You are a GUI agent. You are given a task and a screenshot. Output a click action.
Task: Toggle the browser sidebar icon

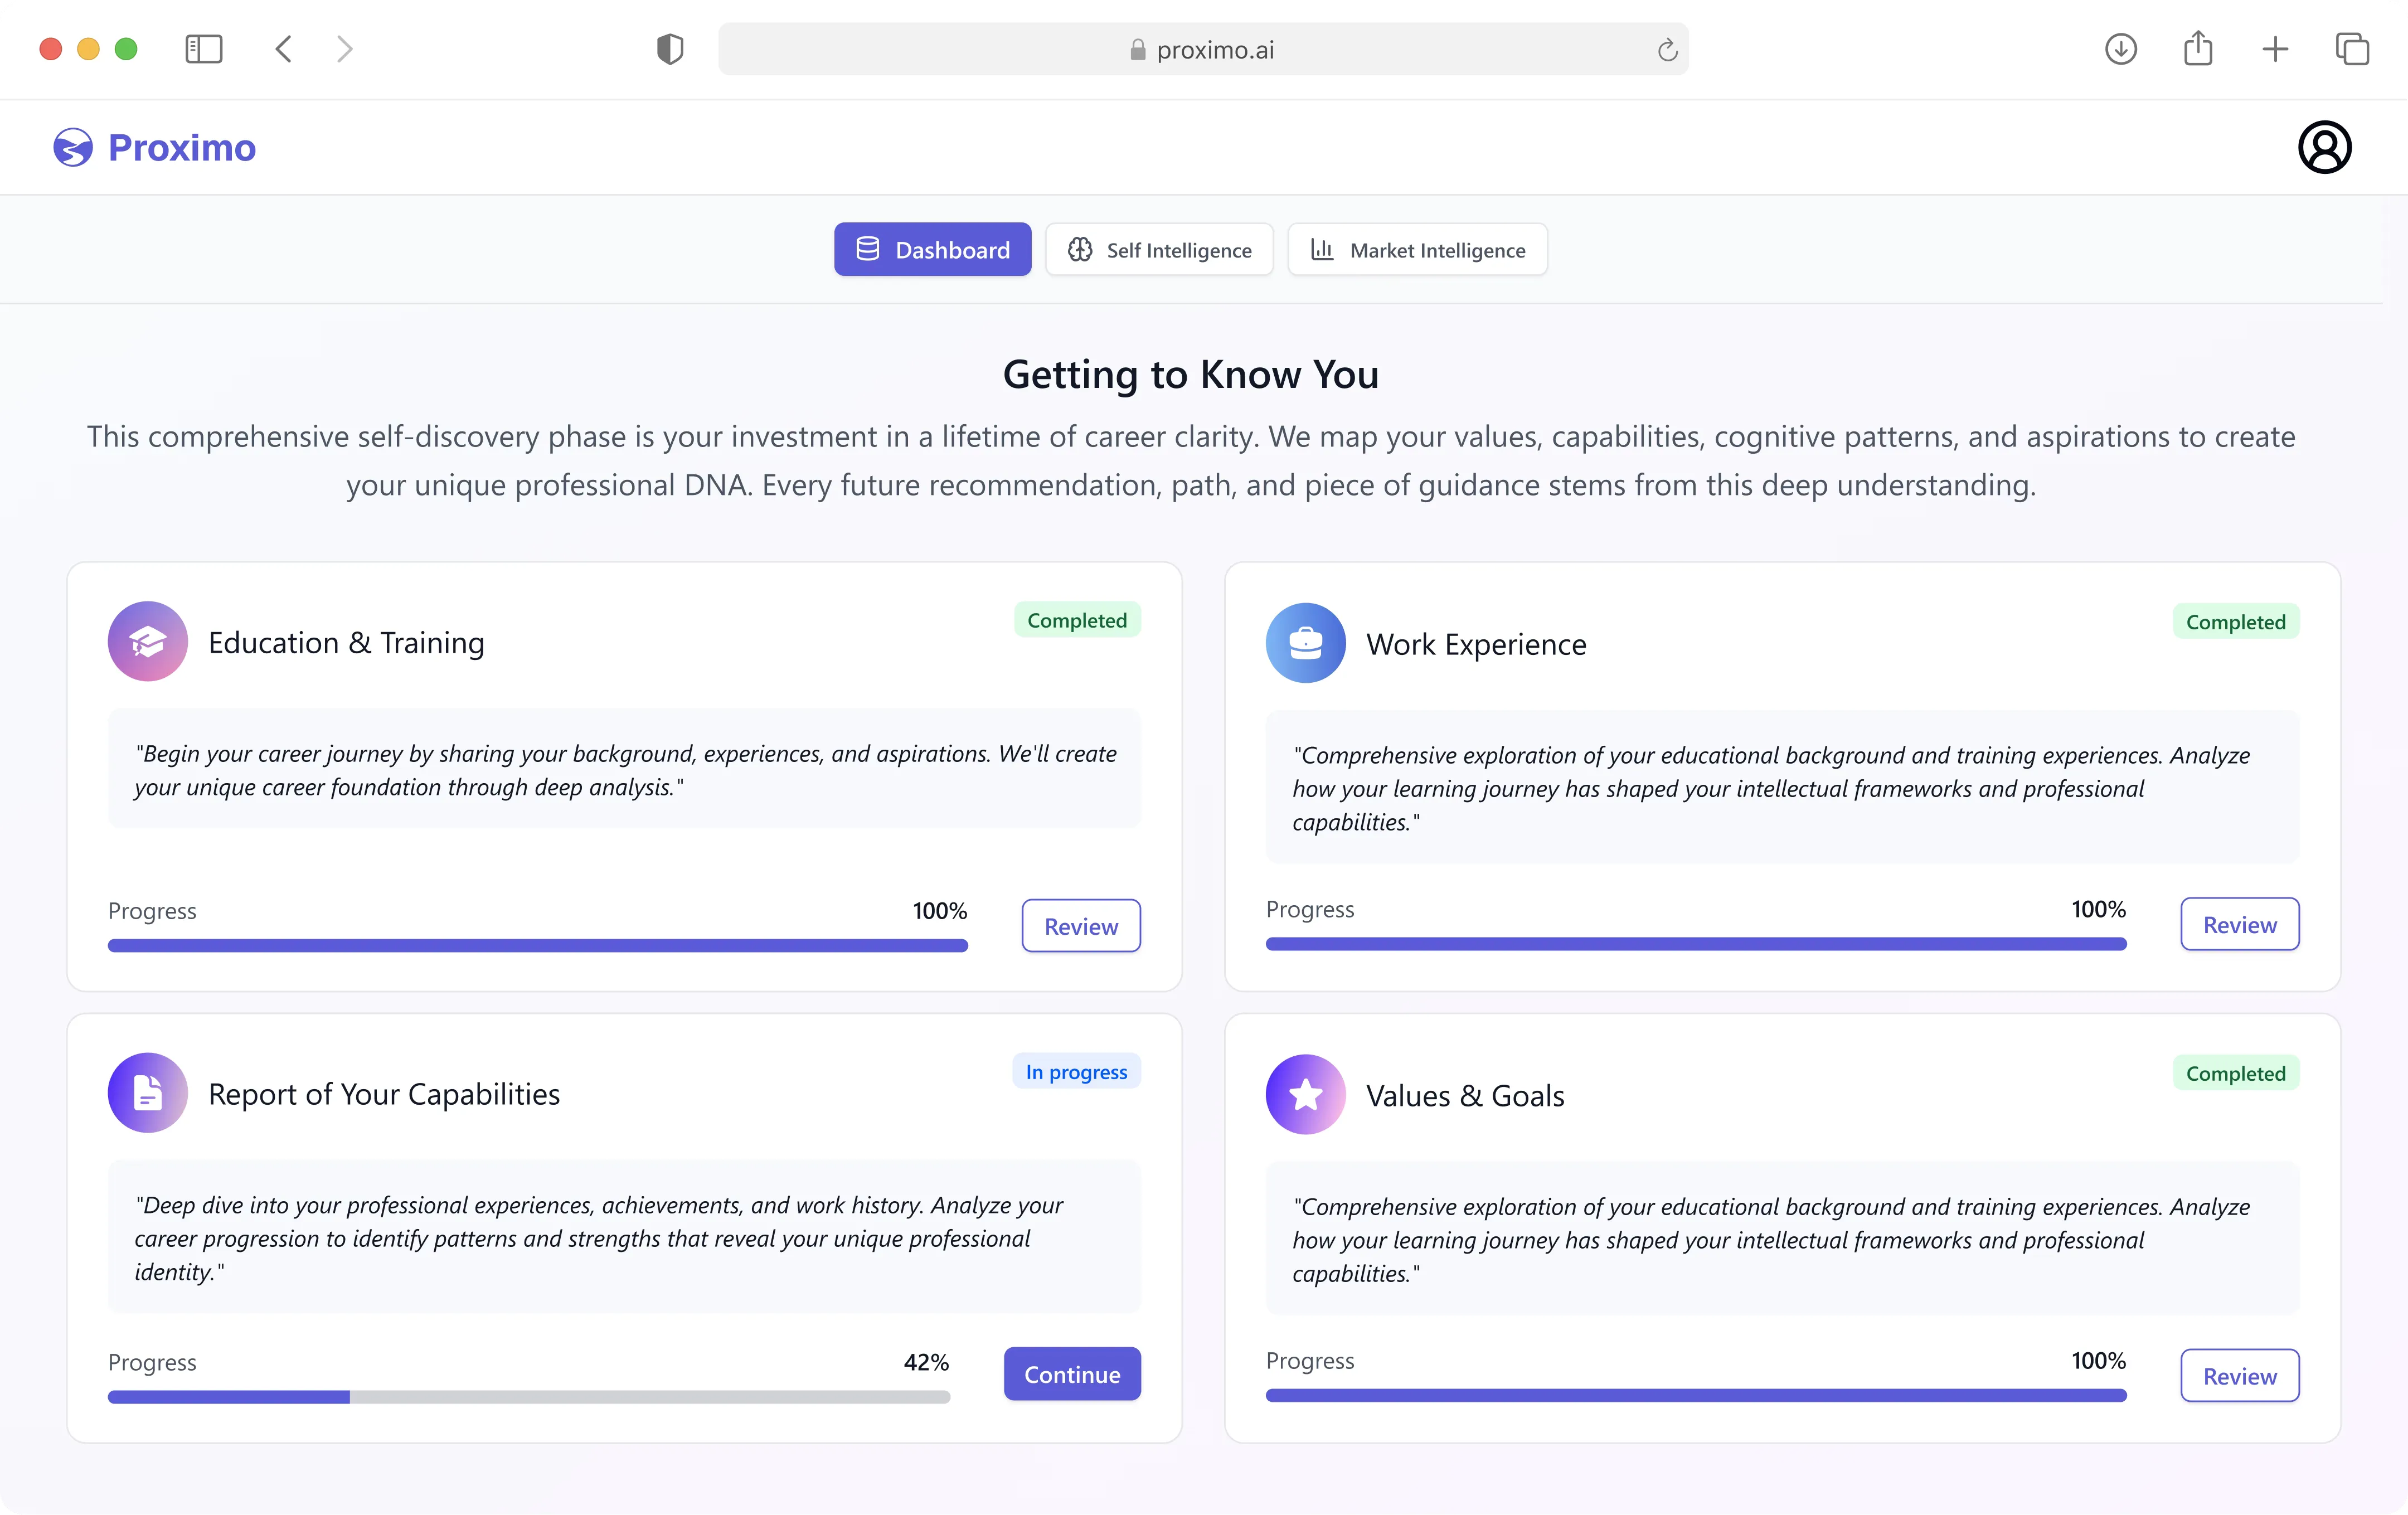coord(204,49)
